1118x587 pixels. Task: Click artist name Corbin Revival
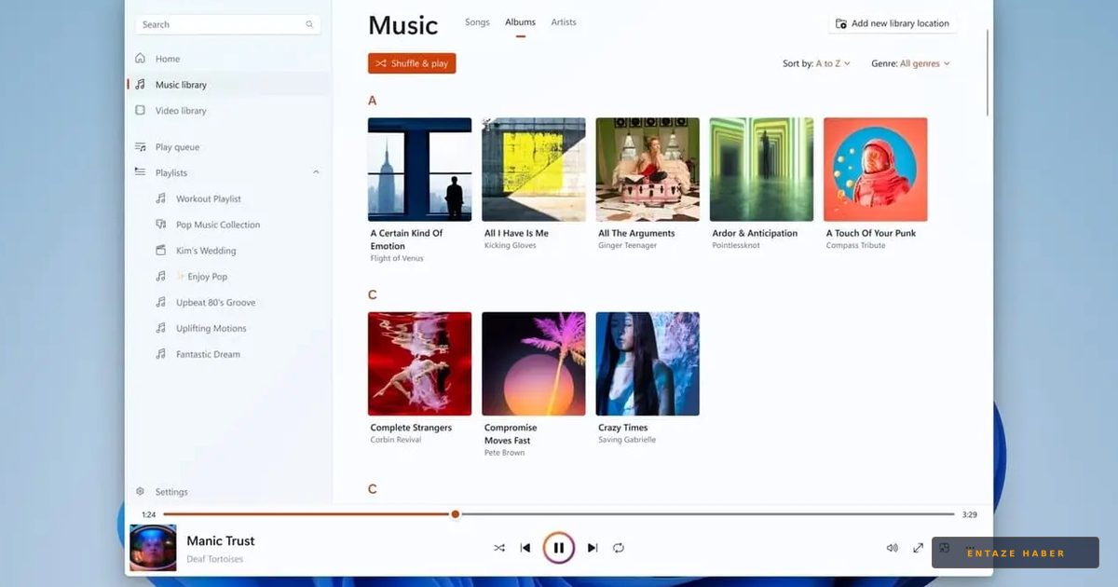click(396, 440)
